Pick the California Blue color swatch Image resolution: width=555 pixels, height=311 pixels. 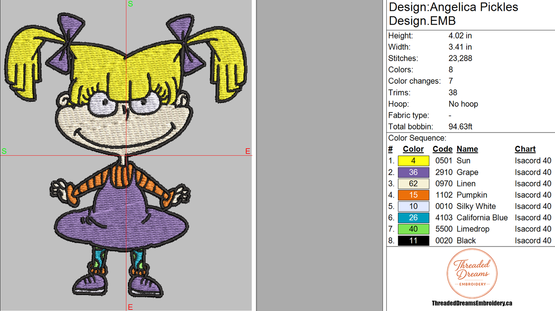click(413, 218)
